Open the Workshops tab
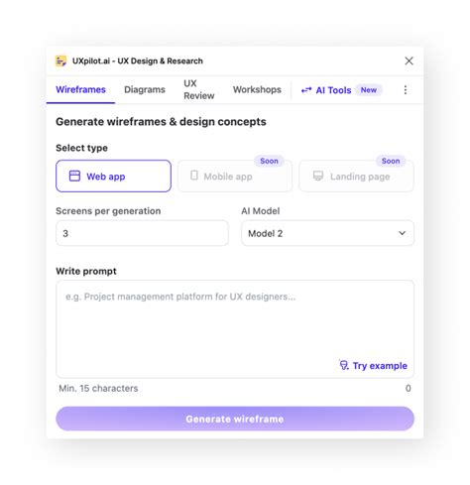This screenshot has width=470, height=485. pyautogui.click(x=257, y=90)
